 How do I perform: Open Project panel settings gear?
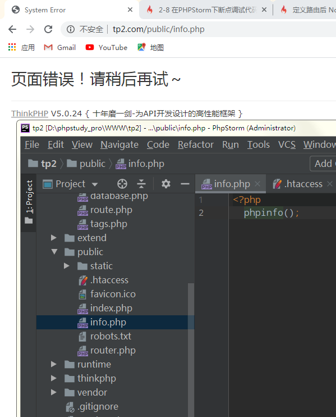[166, 184]
